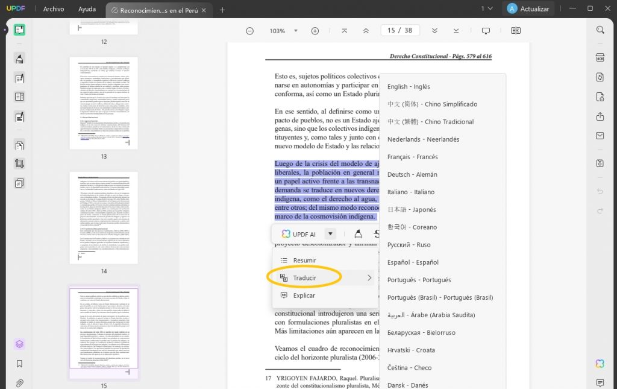Open the Organize Pages tool
This screenshot has height=389, width=617.
click(19, 145)
